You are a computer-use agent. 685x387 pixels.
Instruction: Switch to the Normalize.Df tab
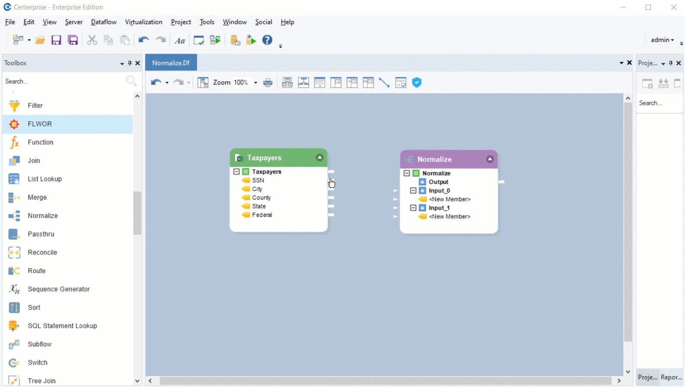[171, 63]
